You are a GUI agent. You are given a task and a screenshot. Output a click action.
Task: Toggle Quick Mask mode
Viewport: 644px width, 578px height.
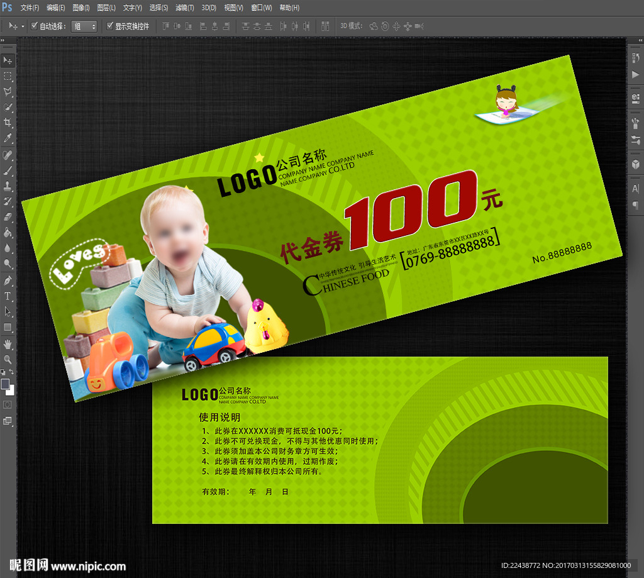(8, 404)
